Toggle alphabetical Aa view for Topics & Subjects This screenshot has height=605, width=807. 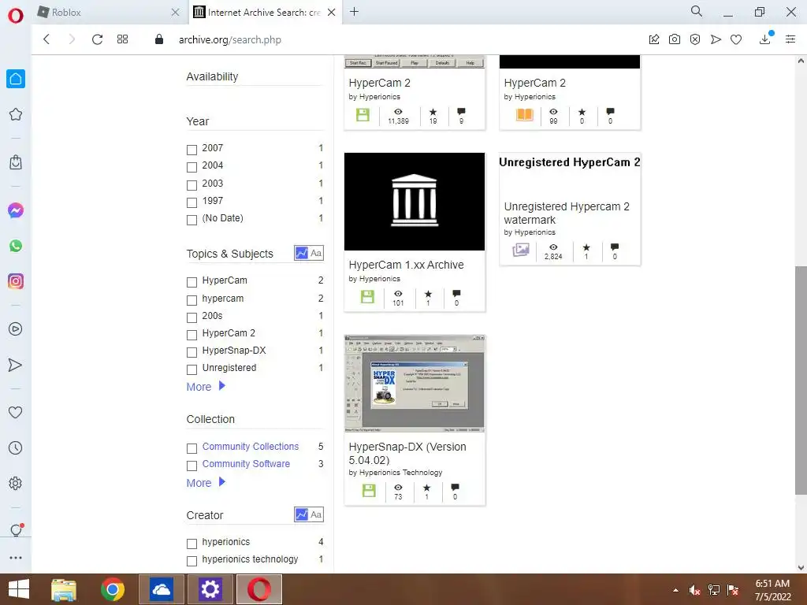pyautogui.click(x=316, y=253)
